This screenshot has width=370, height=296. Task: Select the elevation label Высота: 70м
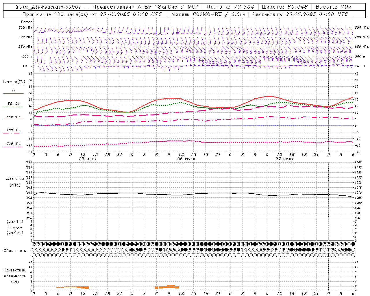tap(334, 7)
